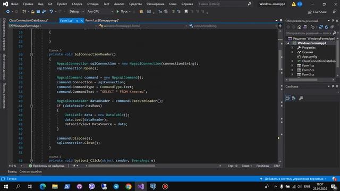Click the red recording app taskbar icon

pyautogui.click(x=165, y=186)
